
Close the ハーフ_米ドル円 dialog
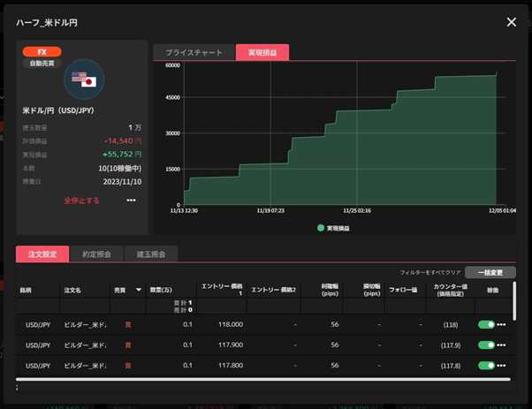click(x=511, y=21)
